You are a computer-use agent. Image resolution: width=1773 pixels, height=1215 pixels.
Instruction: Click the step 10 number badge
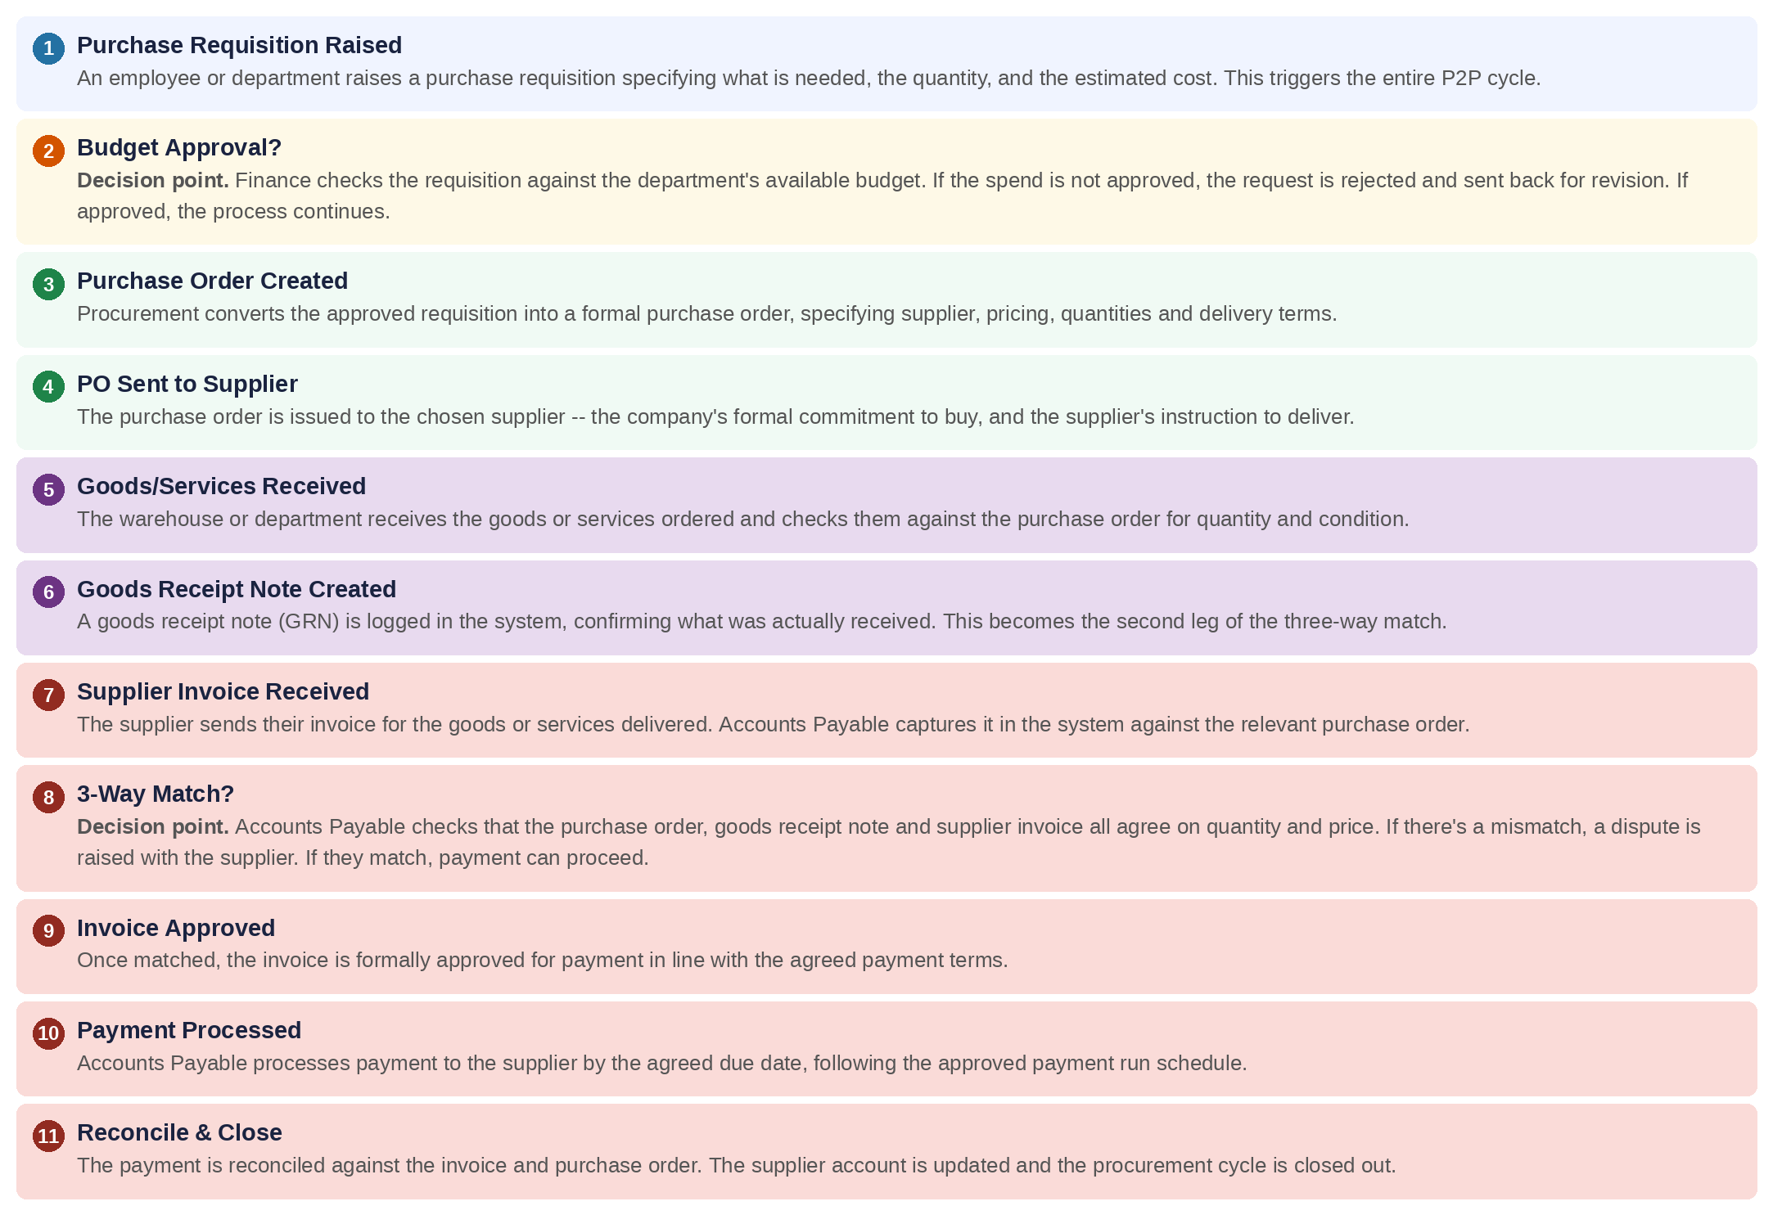point(48,1033)
